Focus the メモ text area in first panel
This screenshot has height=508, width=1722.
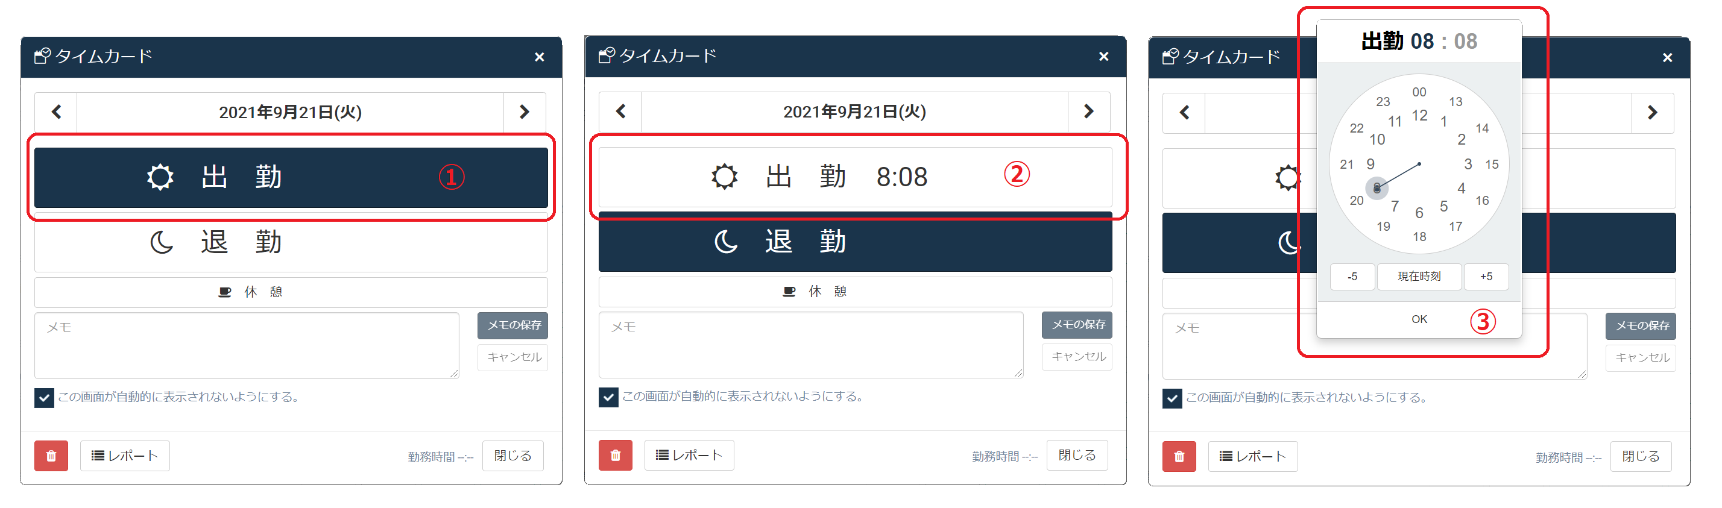click(x=247, y=345)
